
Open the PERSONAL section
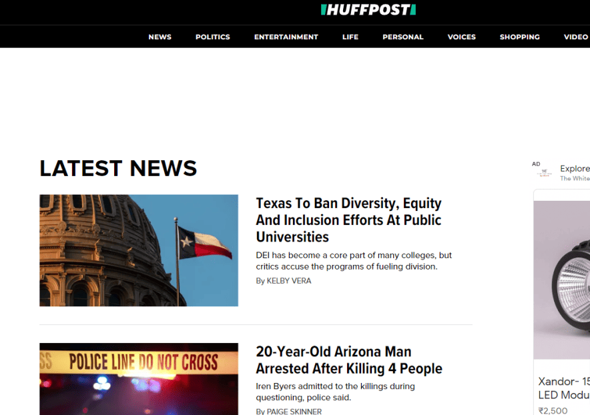click(x=402, y=37)
